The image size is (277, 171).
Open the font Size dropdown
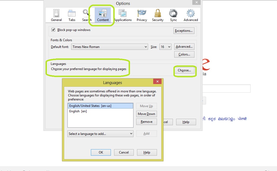[165, 47]
